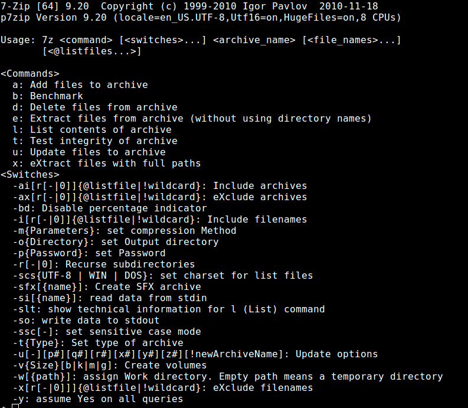Click the "l: List contents of archive" line
This screenshot has width=468, height=408.
[x=91, y=130]
